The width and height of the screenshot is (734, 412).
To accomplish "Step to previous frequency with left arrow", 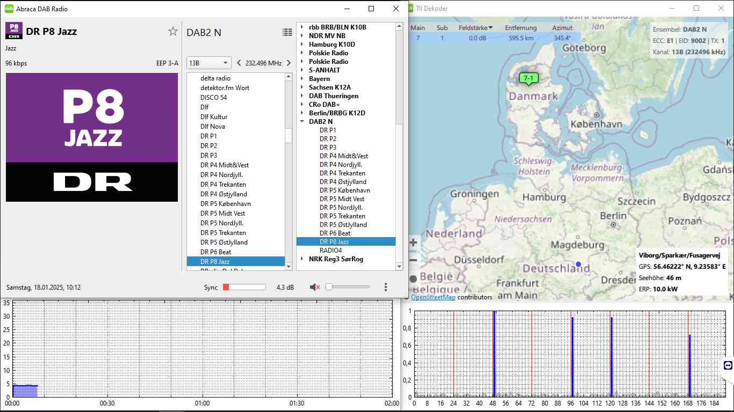I will tap(239, 63).
